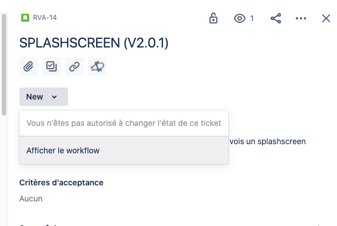This screenshot has width=337, height=226.
Task: Click the chevron beside New status
Action: [x=54, y=97]
